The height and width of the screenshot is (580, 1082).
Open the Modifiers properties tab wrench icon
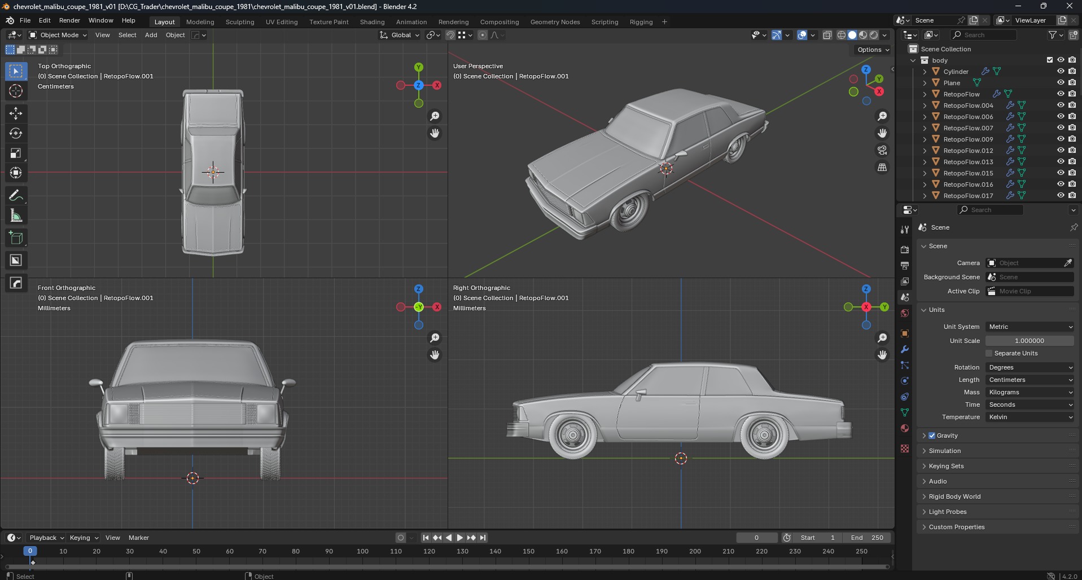pyautogui.click(x=905, y=349)
